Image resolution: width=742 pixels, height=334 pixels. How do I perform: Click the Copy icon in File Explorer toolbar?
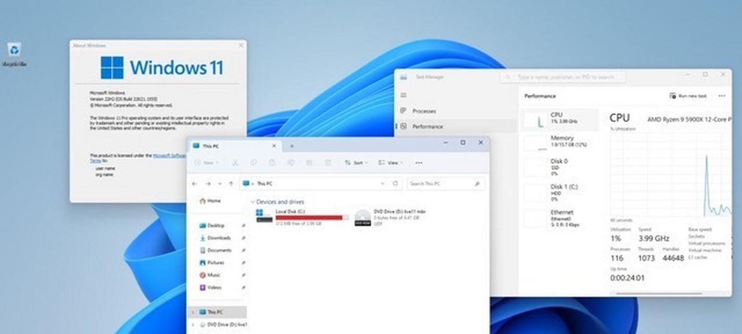[253, 163]
